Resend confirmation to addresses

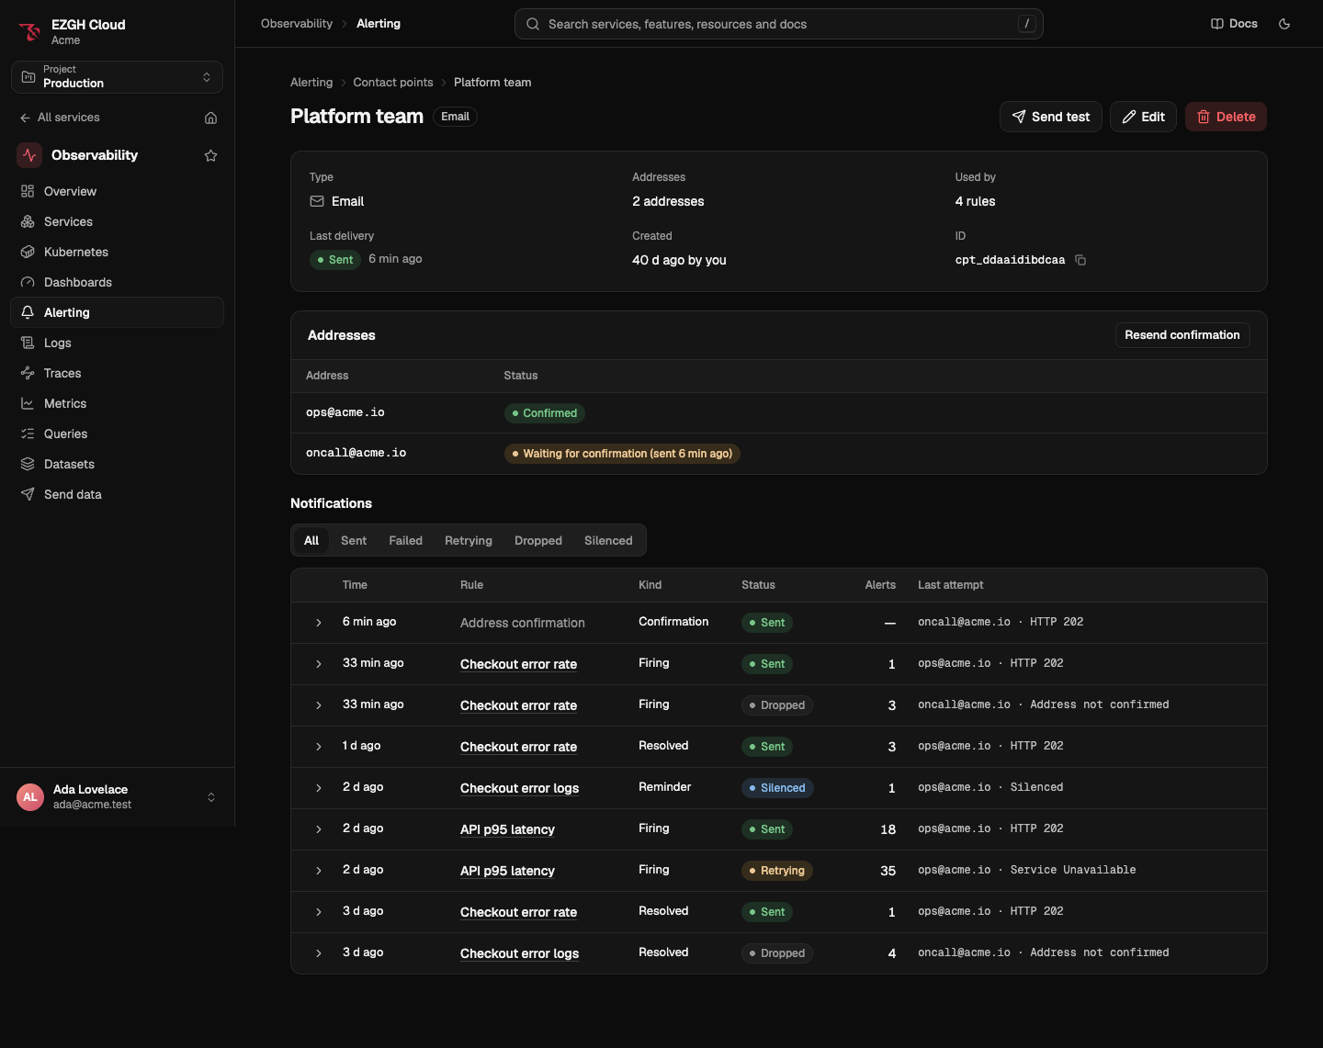[1182, 335]
